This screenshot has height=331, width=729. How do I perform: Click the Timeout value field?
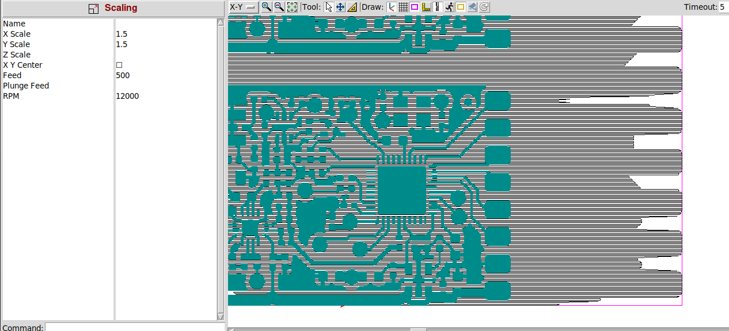pyautogui.click(x=723, y=7)
